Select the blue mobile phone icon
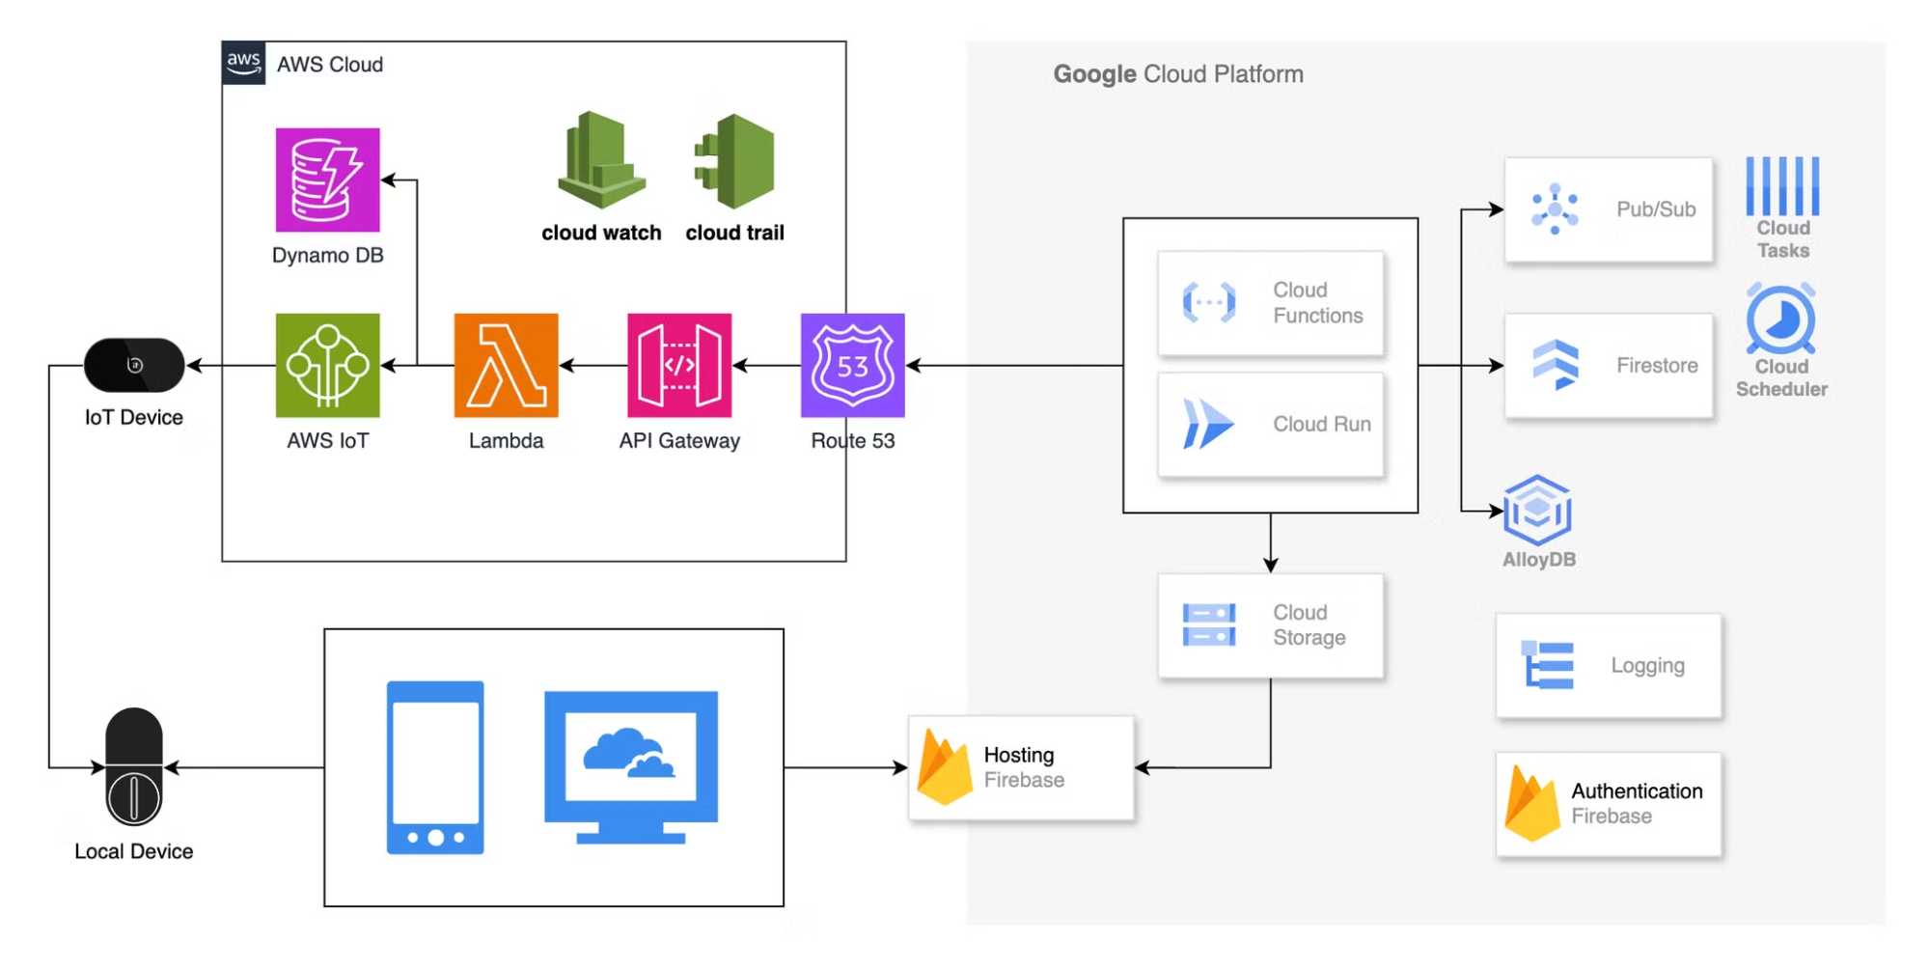 pos(435,767)
